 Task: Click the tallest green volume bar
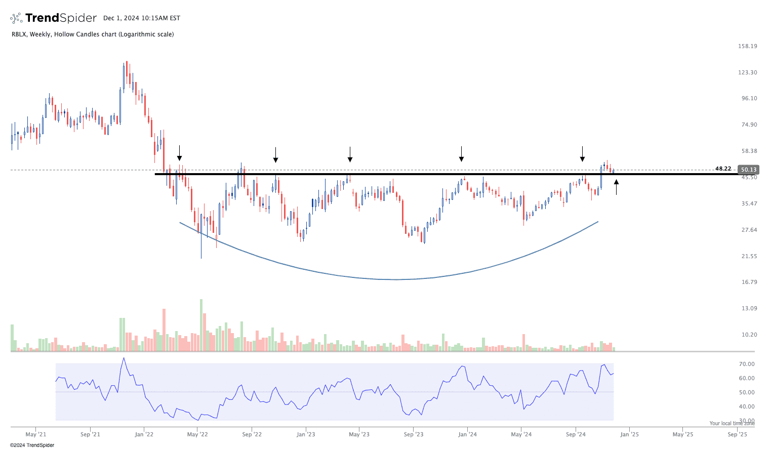[201, 325]
